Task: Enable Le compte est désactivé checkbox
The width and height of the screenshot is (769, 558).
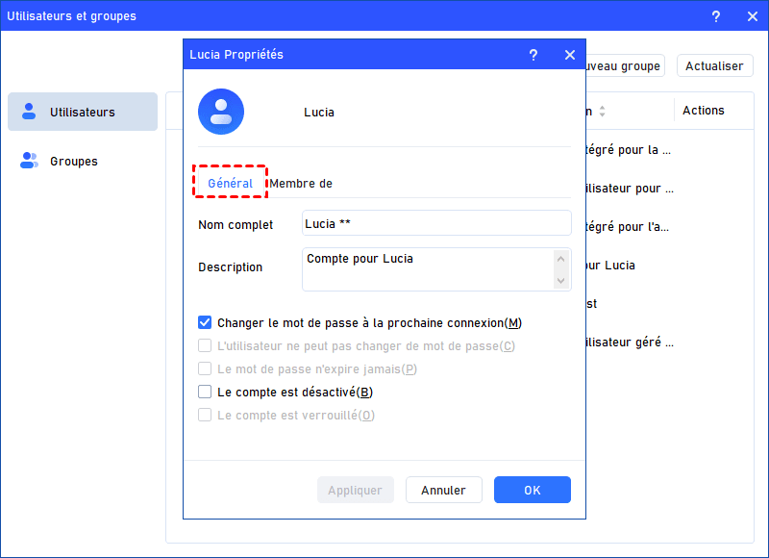Action: [205, 393]
